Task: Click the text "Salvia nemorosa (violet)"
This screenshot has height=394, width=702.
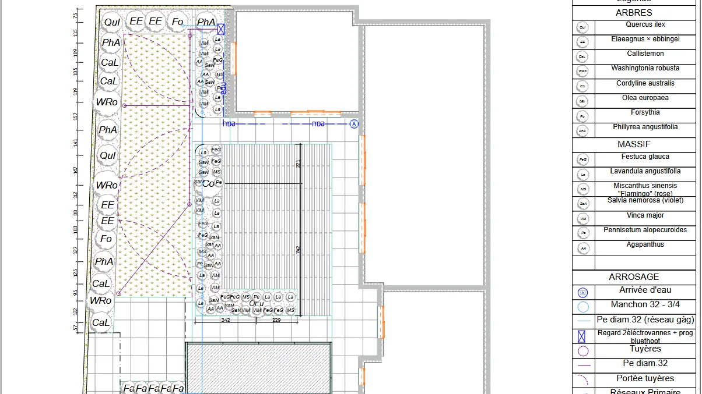Action: (x=645, y=200)
